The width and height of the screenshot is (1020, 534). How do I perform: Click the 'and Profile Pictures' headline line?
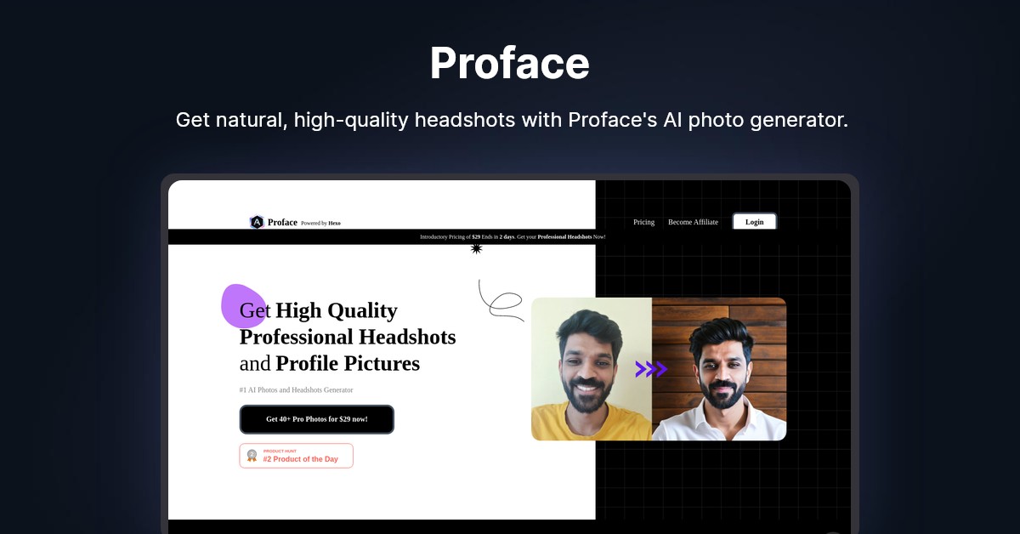[330, 363]
